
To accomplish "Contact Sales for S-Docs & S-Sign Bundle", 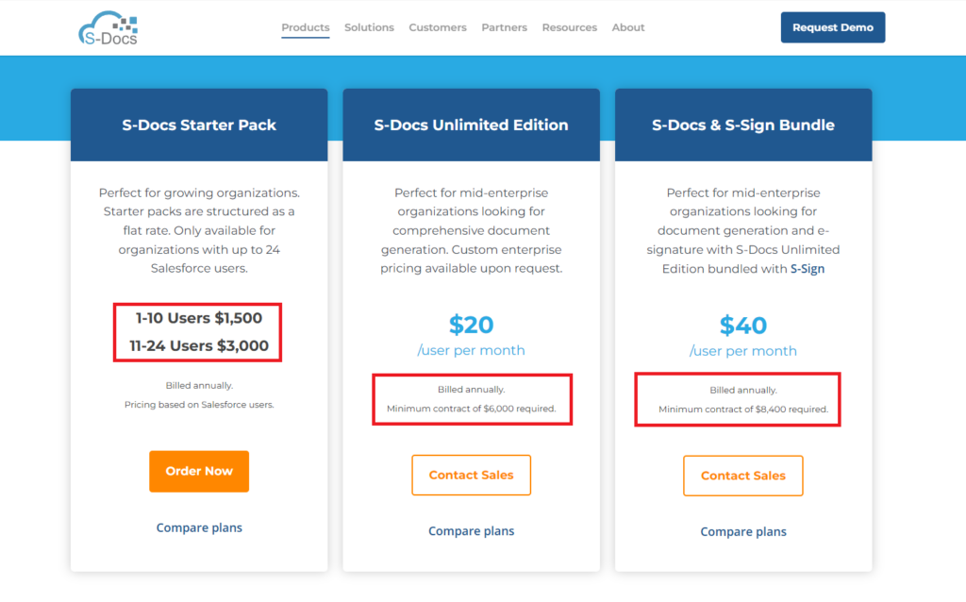I will (x=743, y=476).
